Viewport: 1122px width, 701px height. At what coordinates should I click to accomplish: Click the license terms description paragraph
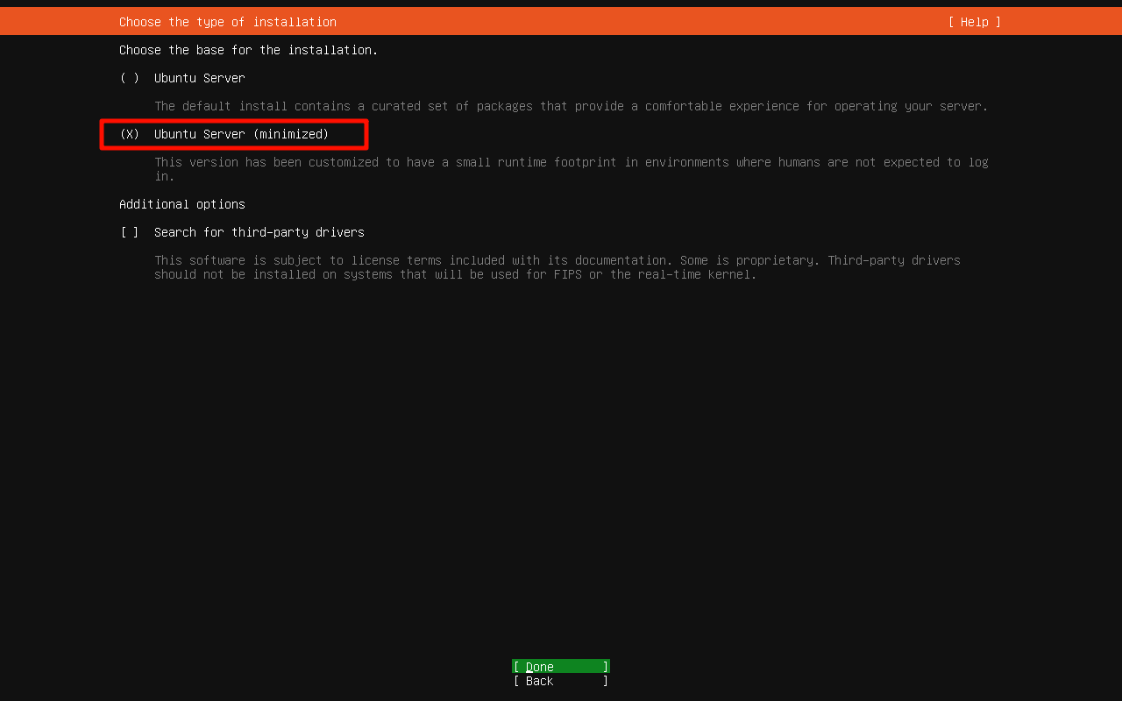557,267
